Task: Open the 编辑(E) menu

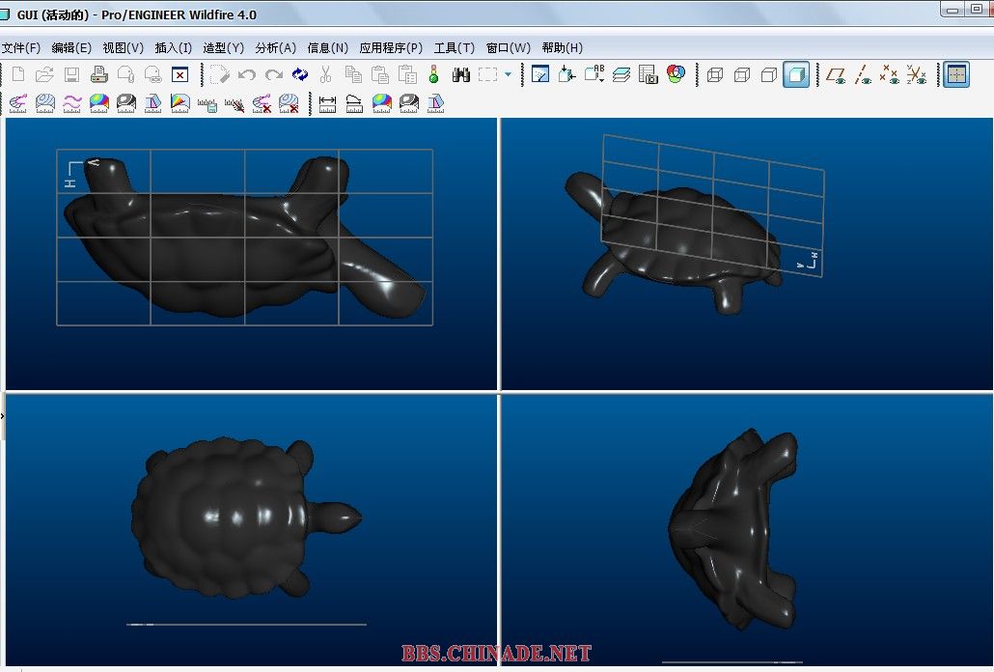Action: tap(71, 48)
